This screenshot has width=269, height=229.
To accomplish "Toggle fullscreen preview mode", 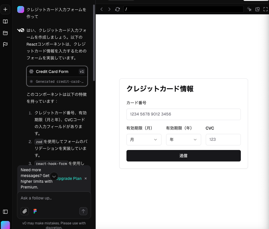I will (265, 9).
